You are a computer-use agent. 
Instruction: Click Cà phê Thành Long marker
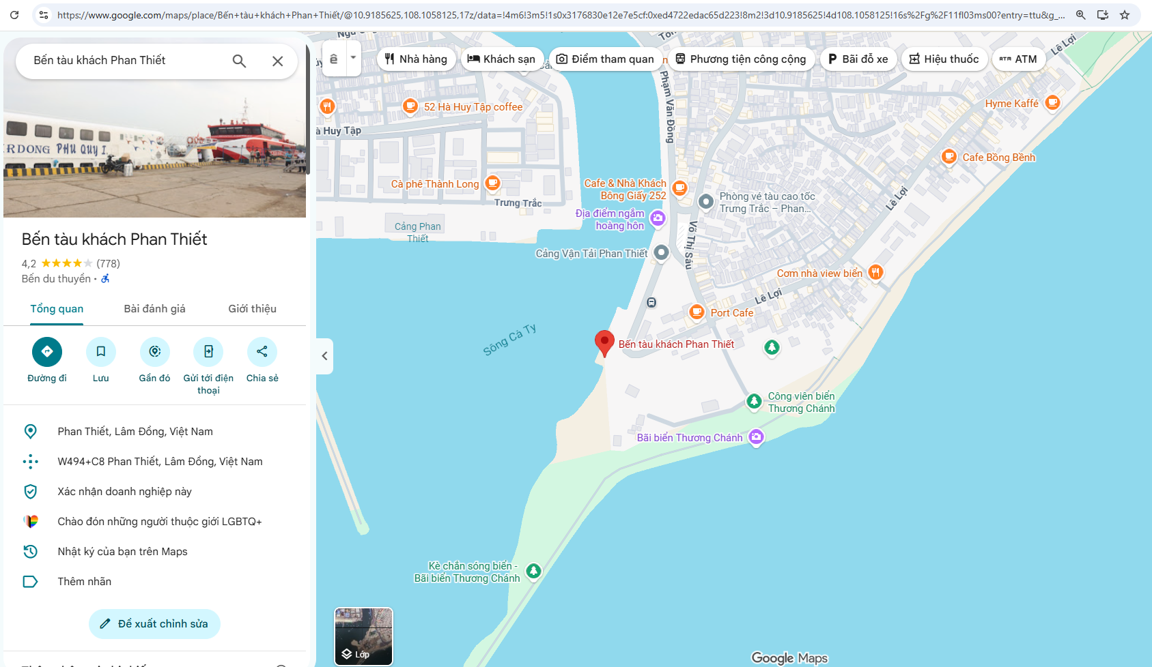pos(492,183)
